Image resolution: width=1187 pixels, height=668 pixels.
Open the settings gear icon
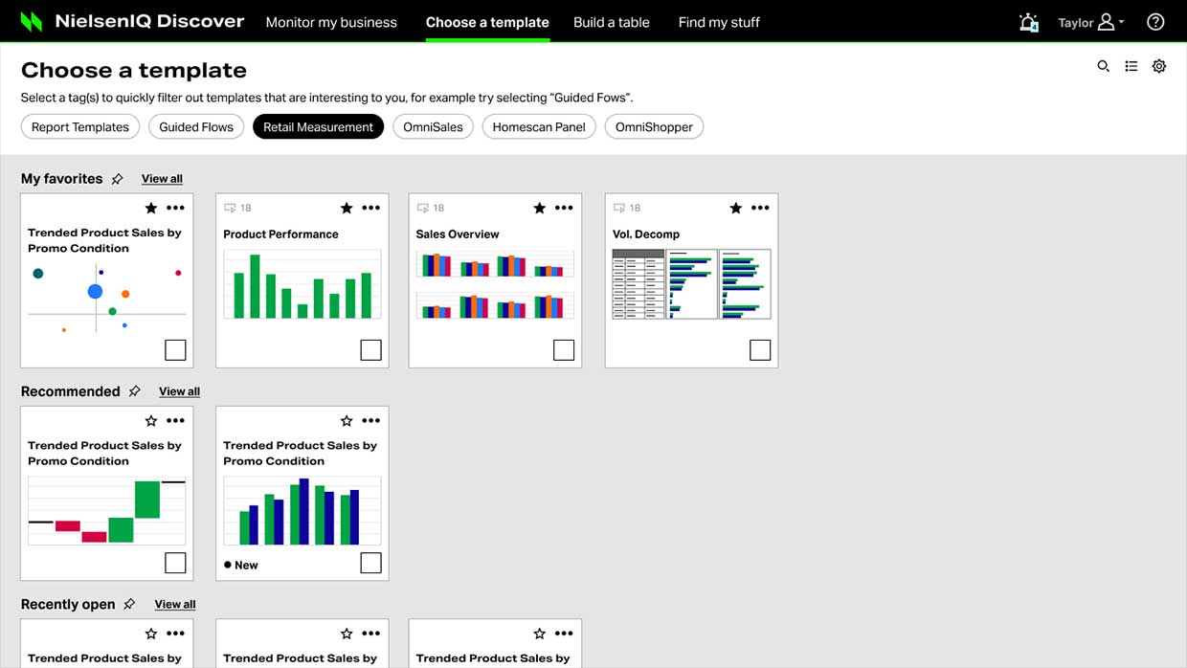(1159, 66)
